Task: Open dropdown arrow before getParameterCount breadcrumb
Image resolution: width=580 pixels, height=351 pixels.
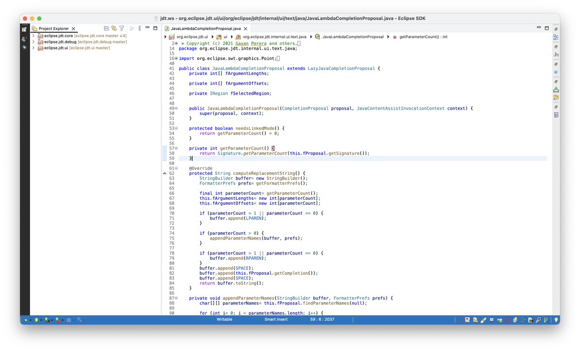Action: 388,37
